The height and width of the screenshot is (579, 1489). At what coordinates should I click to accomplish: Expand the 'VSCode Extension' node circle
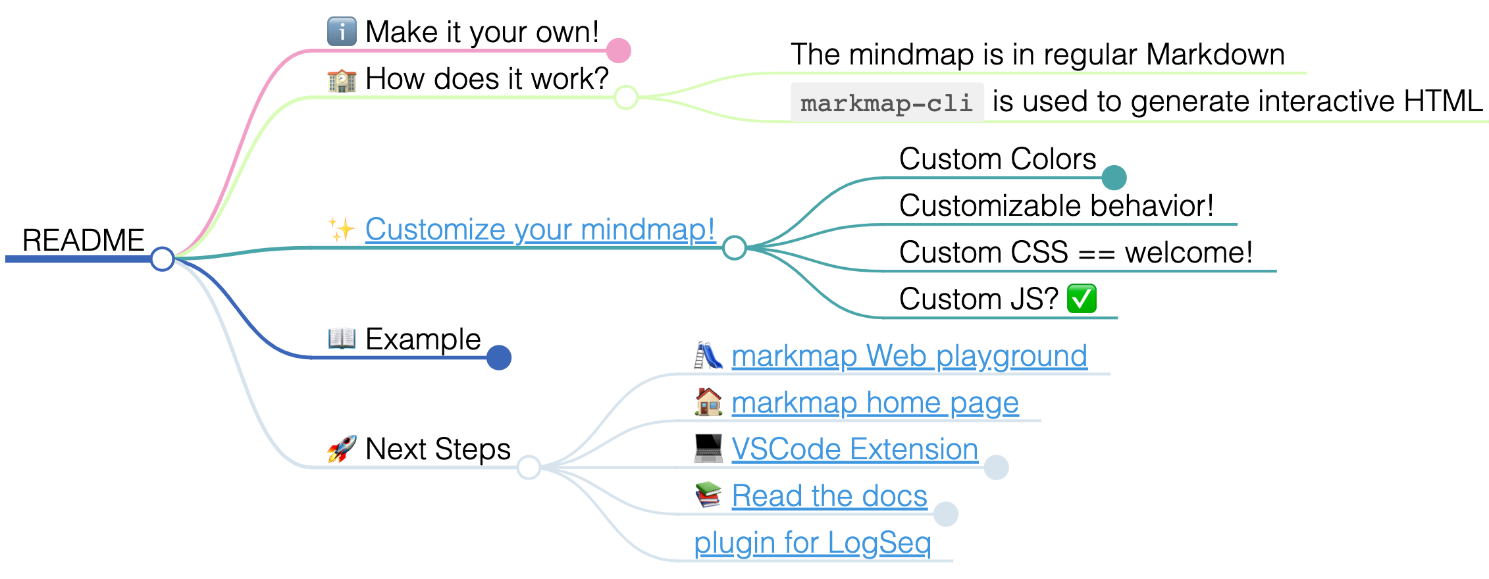click(997, 468)
